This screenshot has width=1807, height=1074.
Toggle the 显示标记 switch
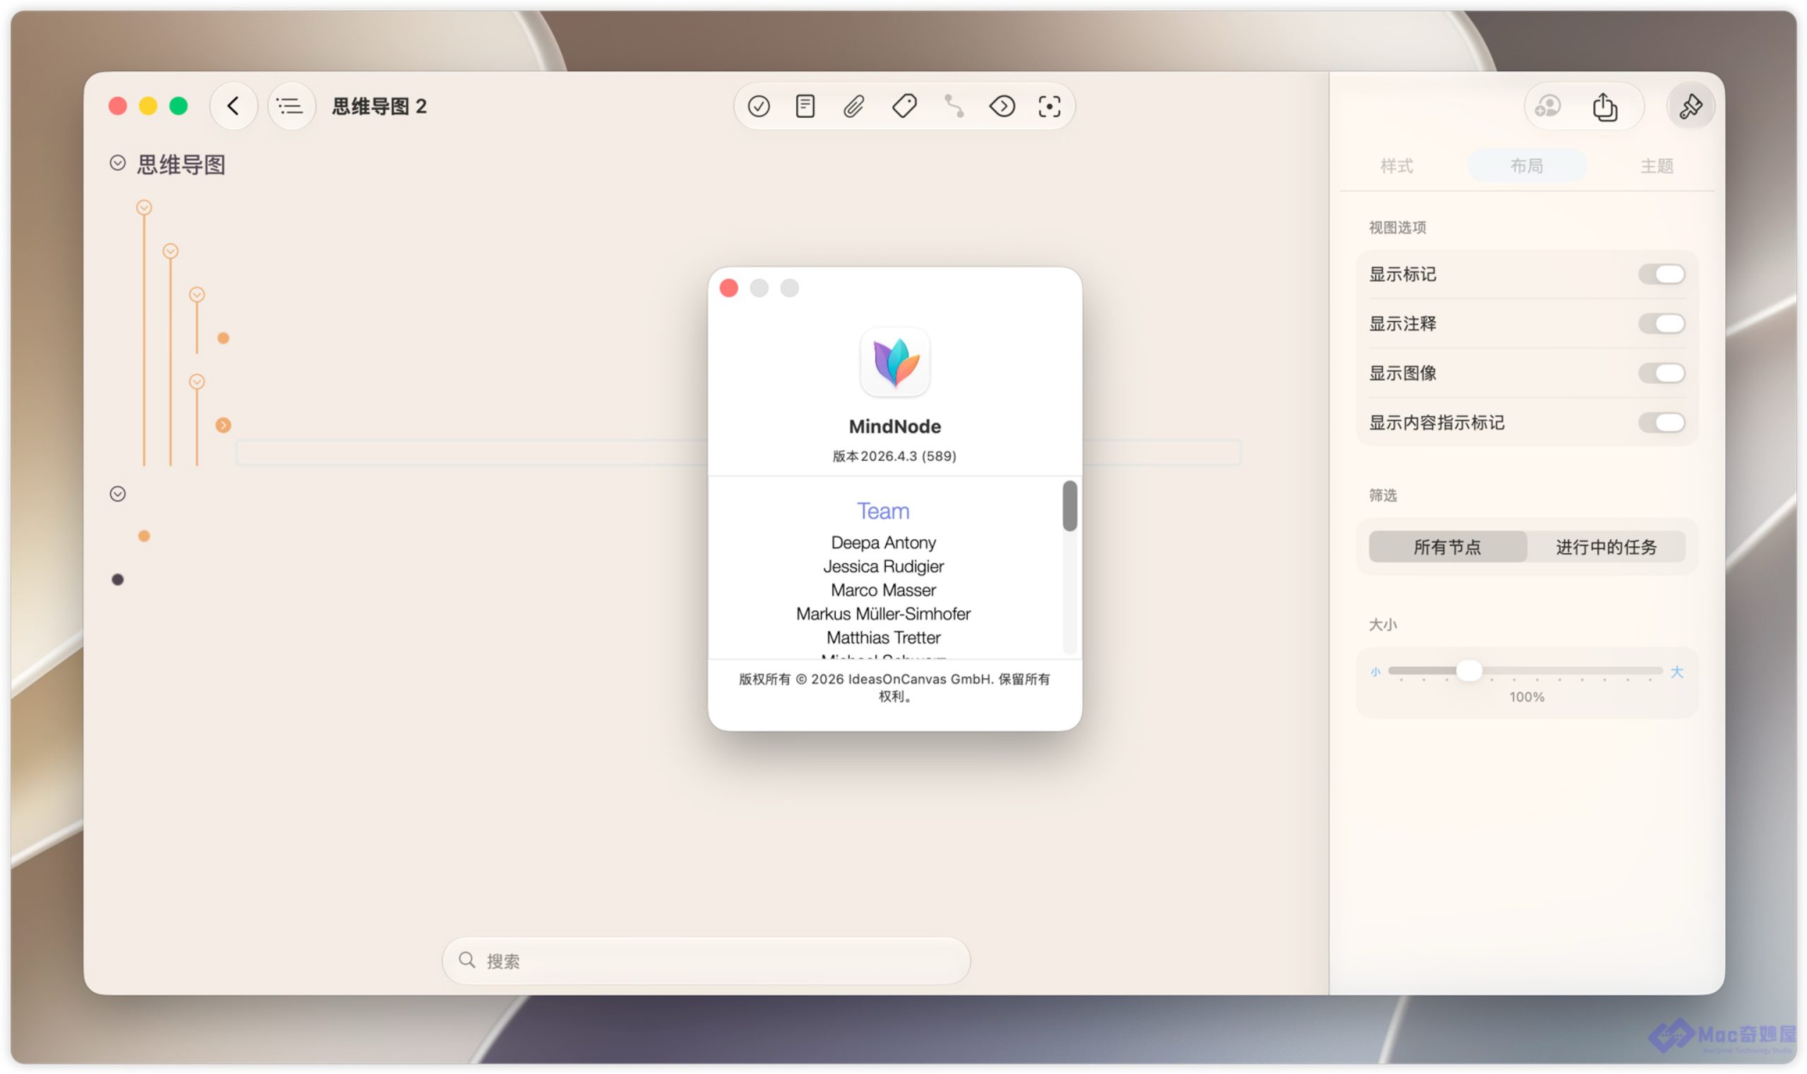(x=1661, y=274)
